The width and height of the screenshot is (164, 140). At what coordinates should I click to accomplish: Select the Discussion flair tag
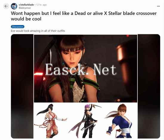18,27
